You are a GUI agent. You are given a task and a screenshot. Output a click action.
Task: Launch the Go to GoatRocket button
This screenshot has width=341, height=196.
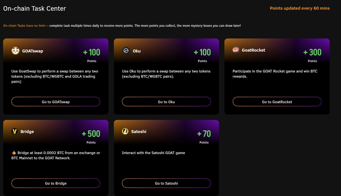277,102
